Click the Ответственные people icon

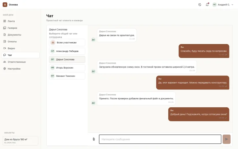(x=5, y=62)
